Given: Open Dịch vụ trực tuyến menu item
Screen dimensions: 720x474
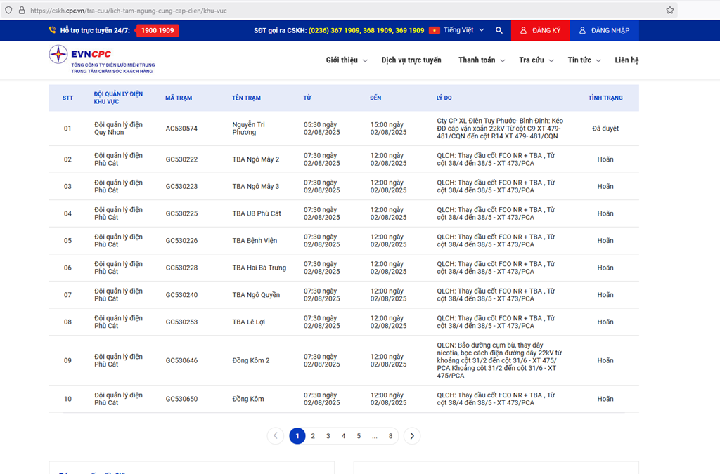Looking at the screenshot, I should click(x=411, y=60).
